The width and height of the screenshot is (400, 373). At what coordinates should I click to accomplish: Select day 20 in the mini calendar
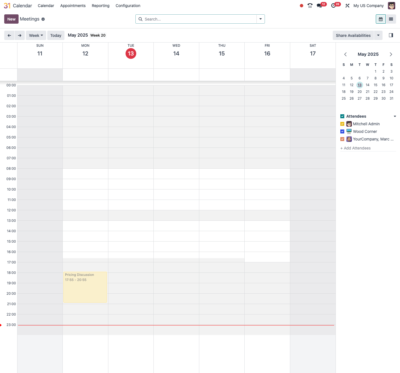coord(359,92)
